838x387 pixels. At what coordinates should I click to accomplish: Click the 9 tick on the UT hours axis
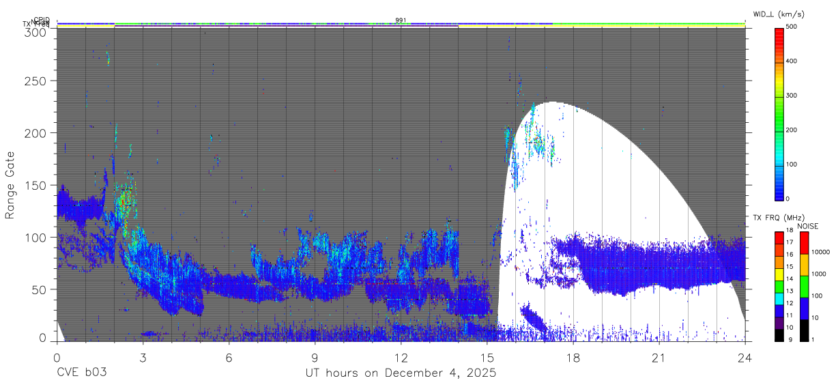pos(315,357)
